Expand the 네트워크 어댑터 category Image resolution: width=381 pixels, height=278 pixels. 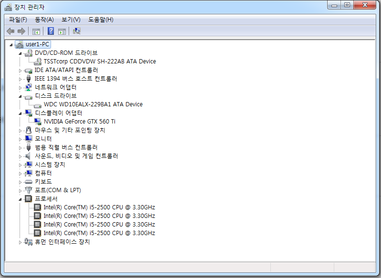coord(20,87)
